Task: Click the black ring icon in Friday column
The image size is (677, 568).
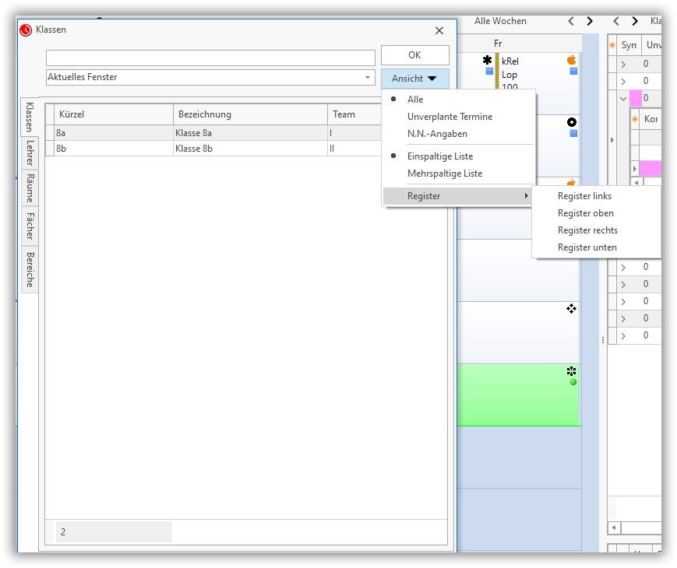Action: (x=572, y=122)
